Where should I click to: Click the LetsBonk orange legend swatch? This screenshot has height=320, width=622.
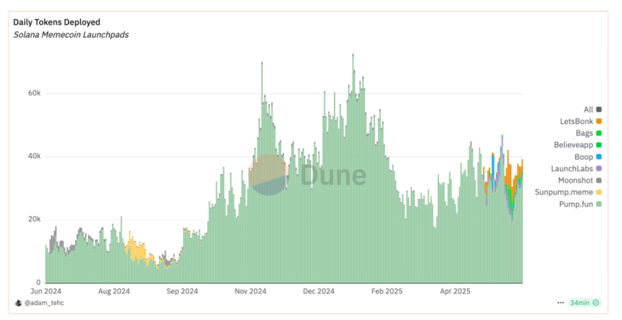coord(598,122)
